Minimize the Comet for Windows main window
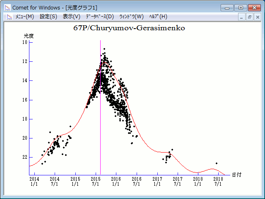 pyautogui.click(x=227, y=8)
